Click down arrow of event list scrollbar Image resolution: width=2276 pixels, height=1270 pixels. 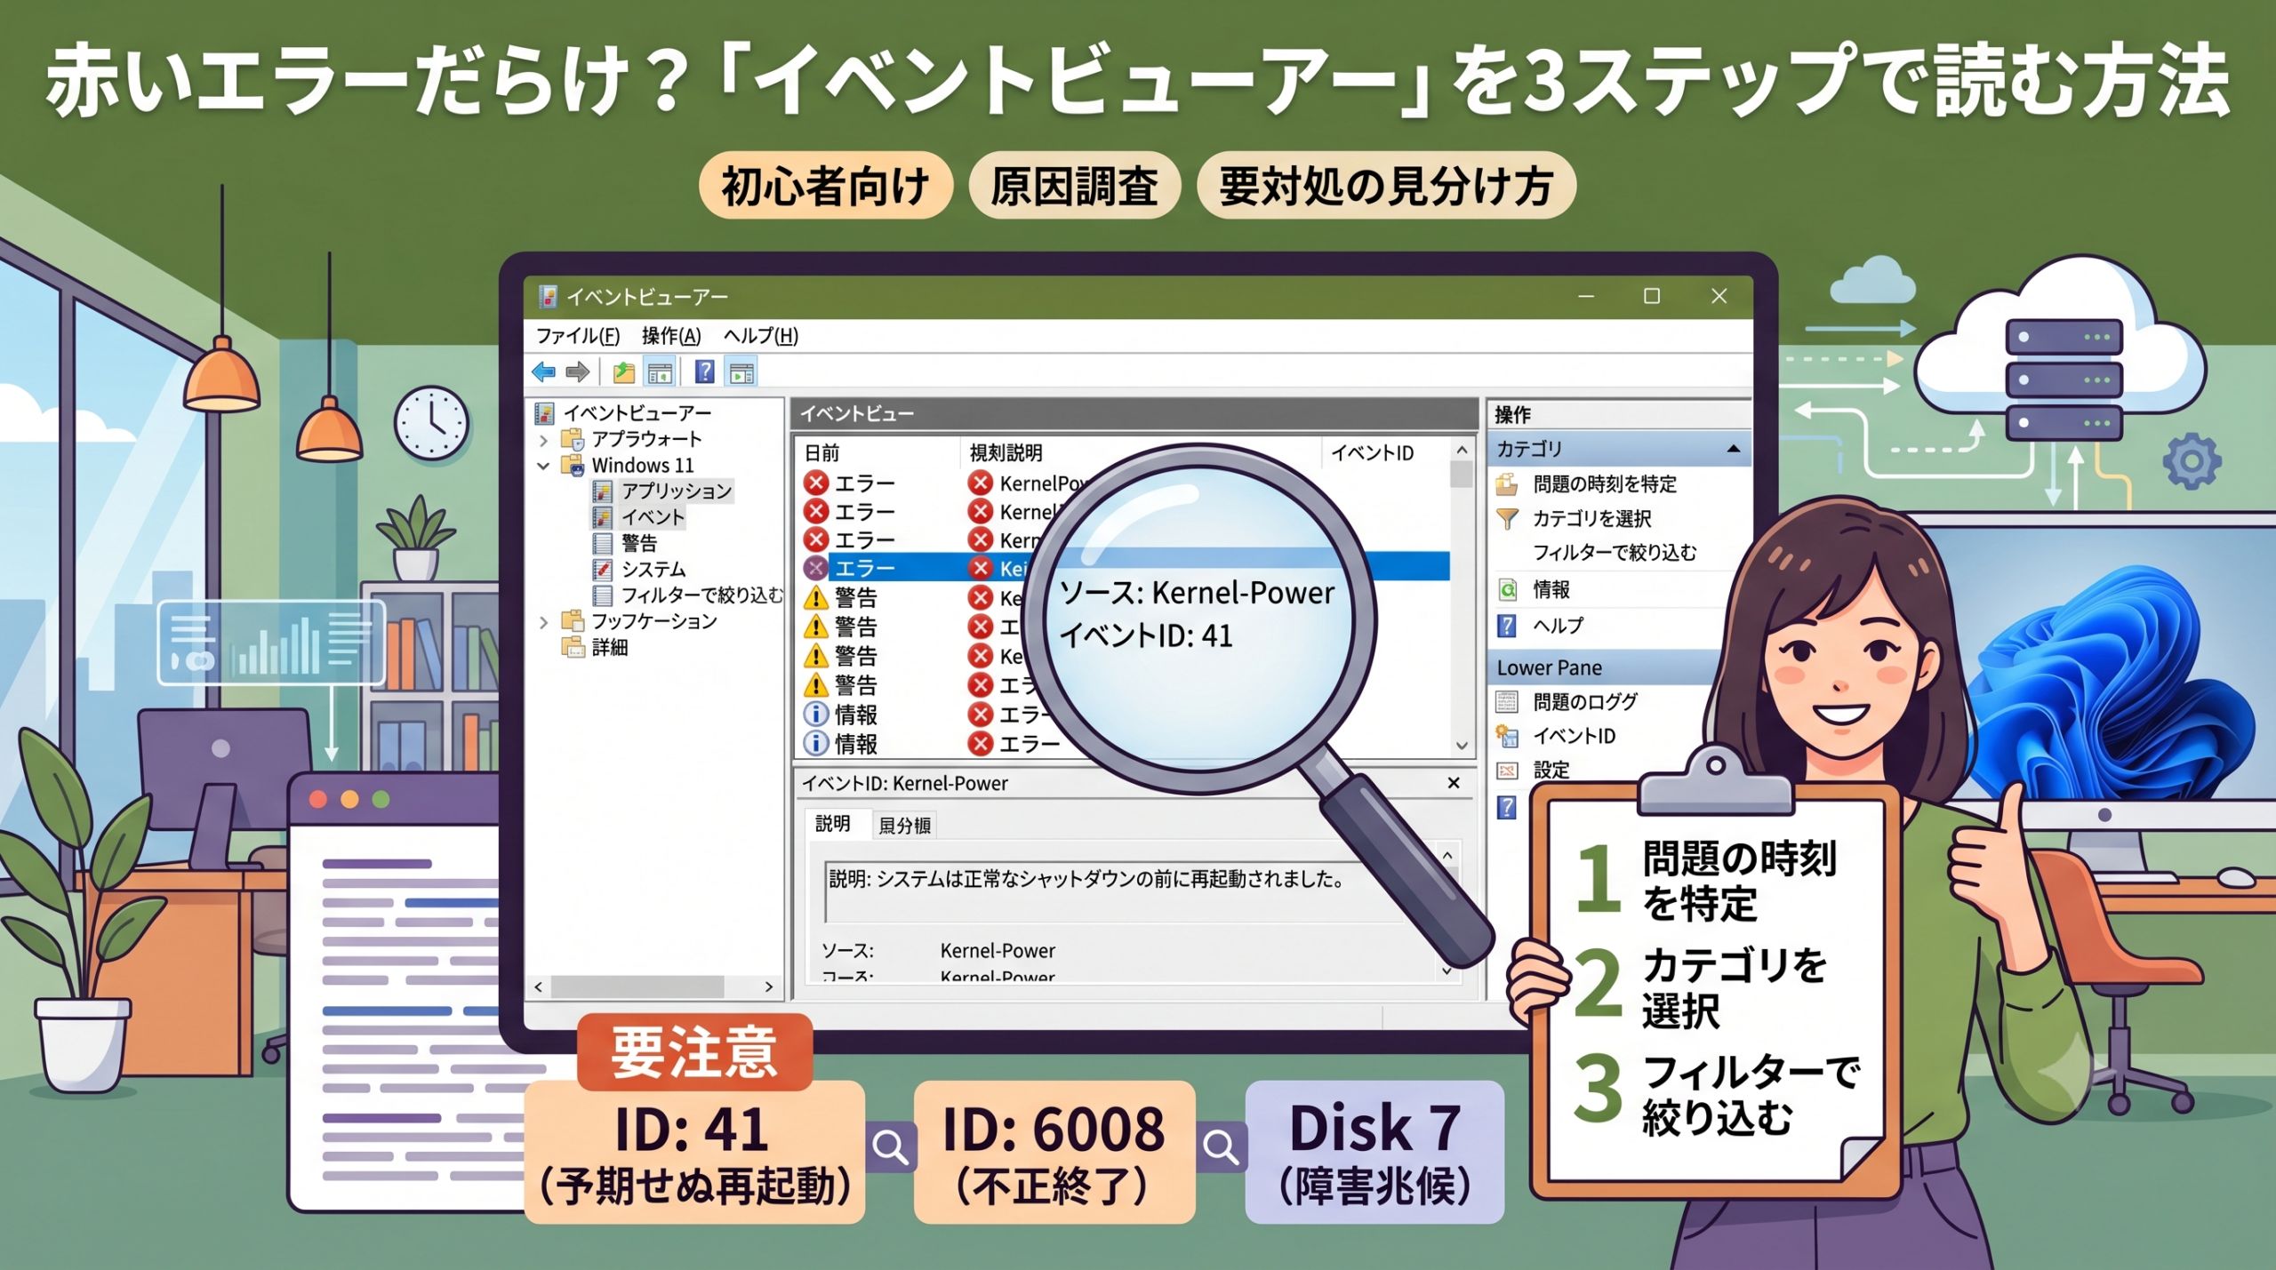tap(1462, 745)
